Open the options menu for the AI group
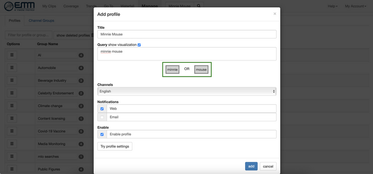373x174 pixels. point(12,55)
